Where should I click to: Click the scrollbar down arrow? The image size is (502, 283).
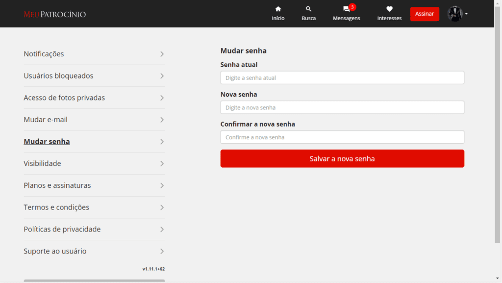(x=497, y=279)
